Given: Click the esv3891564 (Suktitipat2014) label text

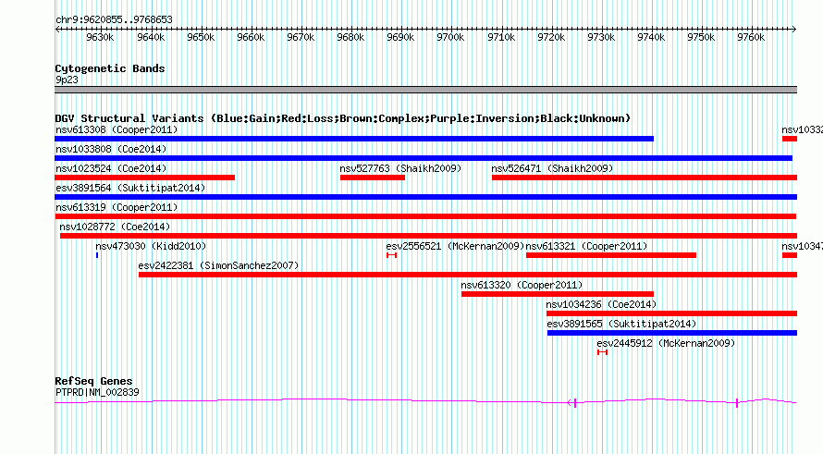Looking at the screenshot, I should (130, 189).
